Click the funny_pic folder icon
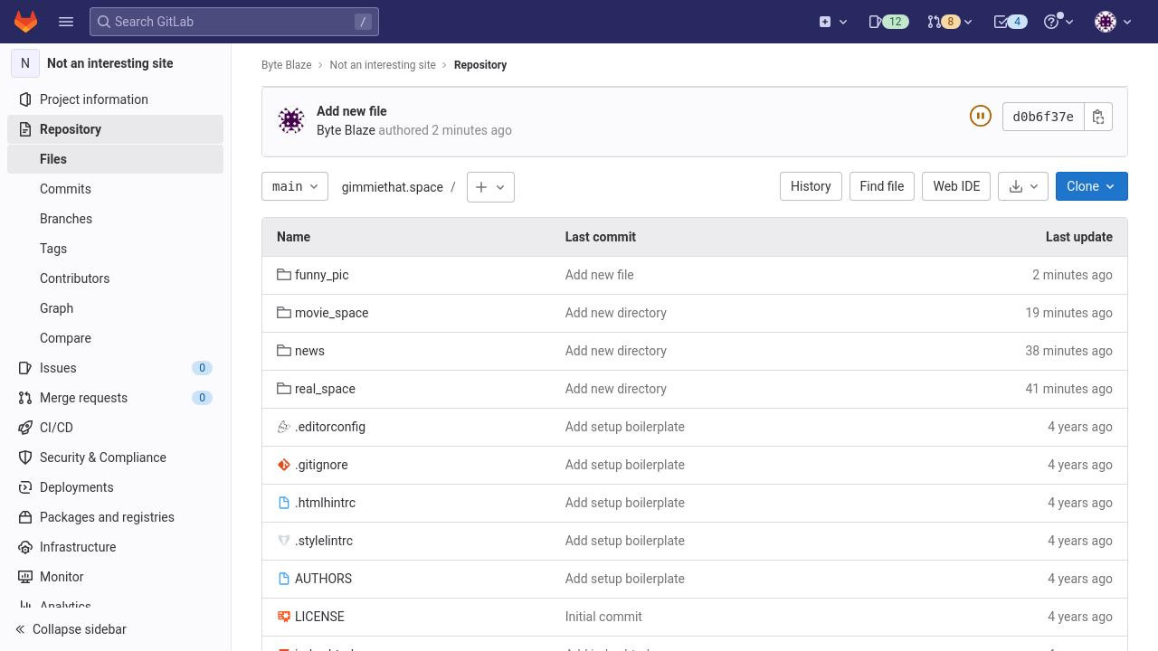The width and height of the screenshot is (1158, 651). click(x=284, y=275)
